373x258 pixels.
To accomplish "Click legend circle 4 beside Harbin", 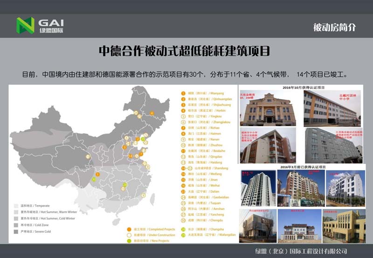I will (183, 111).
